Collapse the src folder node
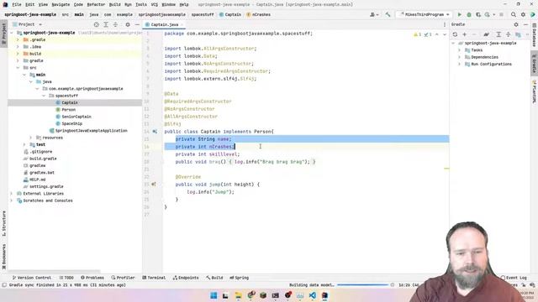Screen dimensions: 538x302 pos(18,68)
